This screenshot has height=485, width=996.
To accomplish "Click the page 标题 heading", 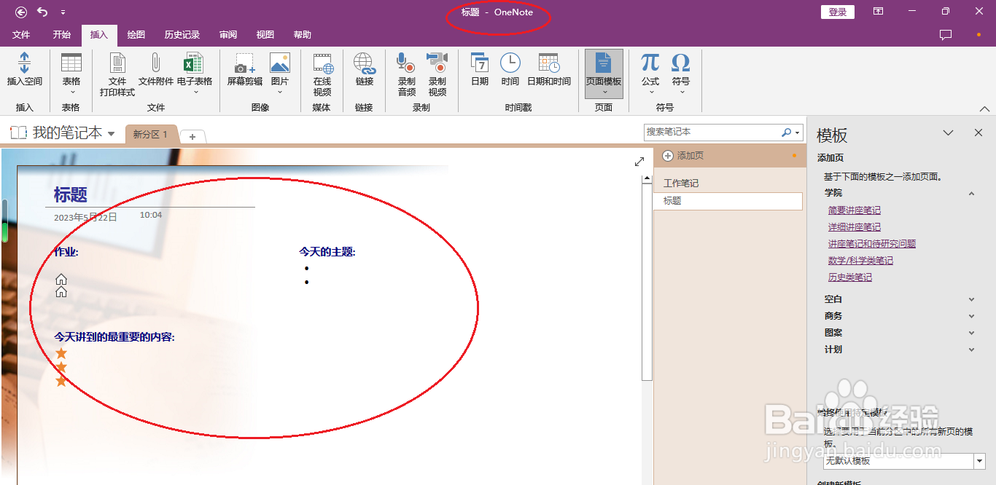I will pos(71,195).
